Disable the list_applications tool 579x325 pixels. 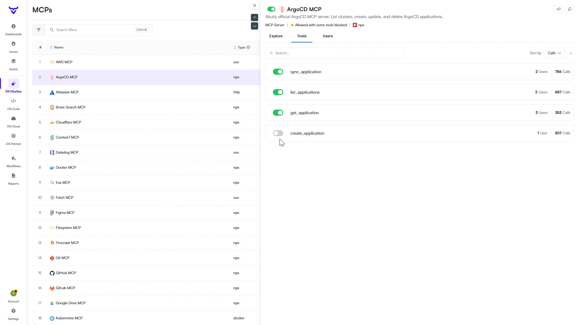coord(278,92)
